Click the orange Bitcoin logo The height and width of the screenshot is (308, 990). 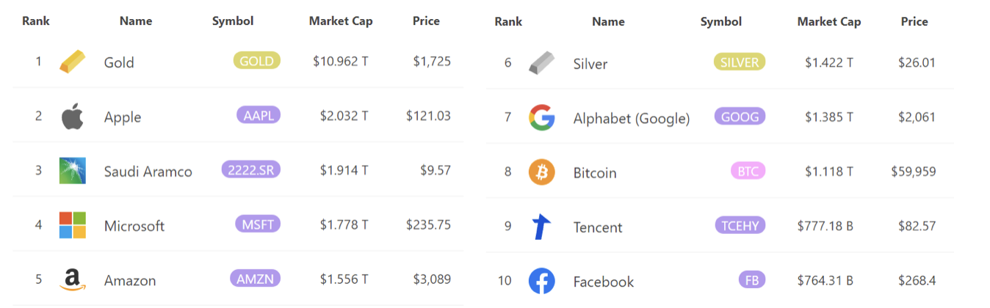542,172
